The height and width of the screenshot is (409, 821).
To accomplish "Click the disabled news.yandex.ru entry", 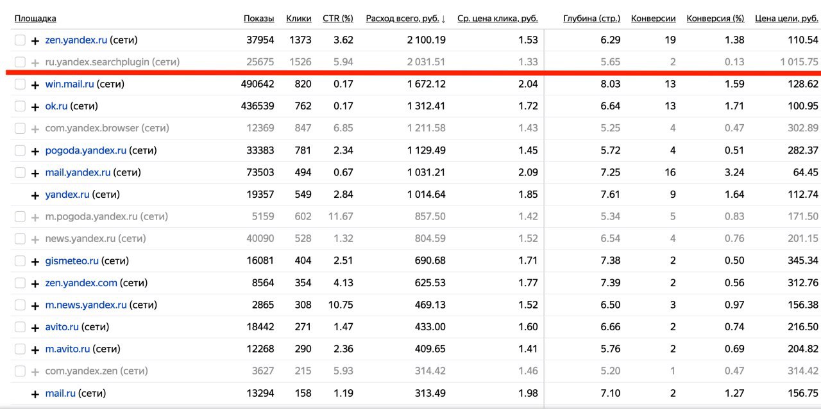I will tap(96, 238).
